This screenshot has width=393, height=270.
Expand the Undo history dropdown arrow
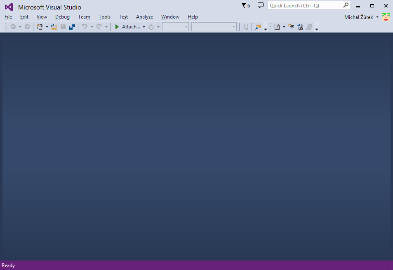pyautogui.click(x=92, y=26)
